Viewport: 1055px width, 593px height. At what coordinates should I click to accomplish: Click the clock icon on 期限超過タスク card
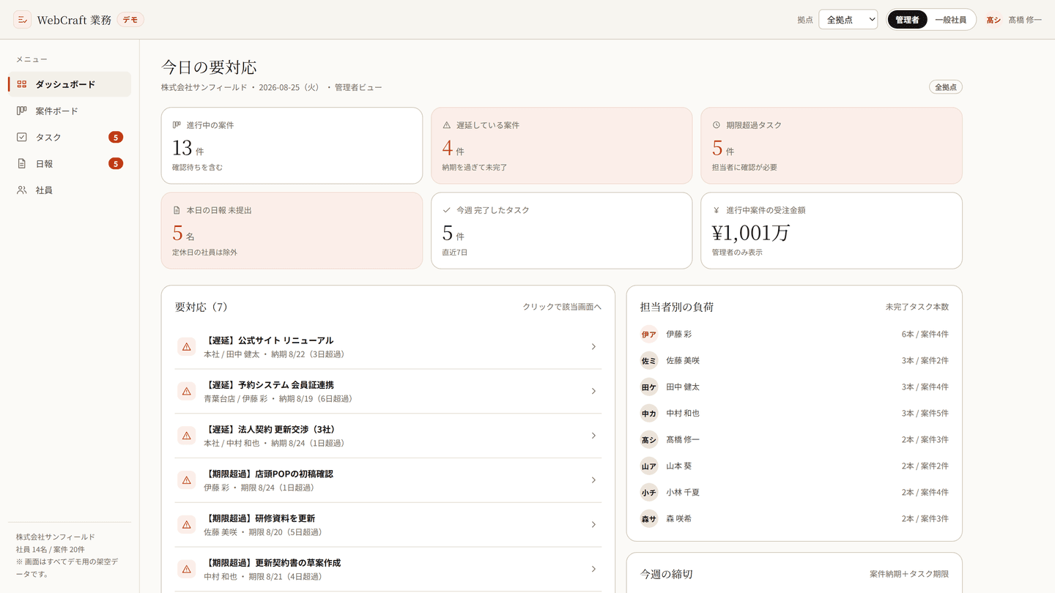[717, 125]
